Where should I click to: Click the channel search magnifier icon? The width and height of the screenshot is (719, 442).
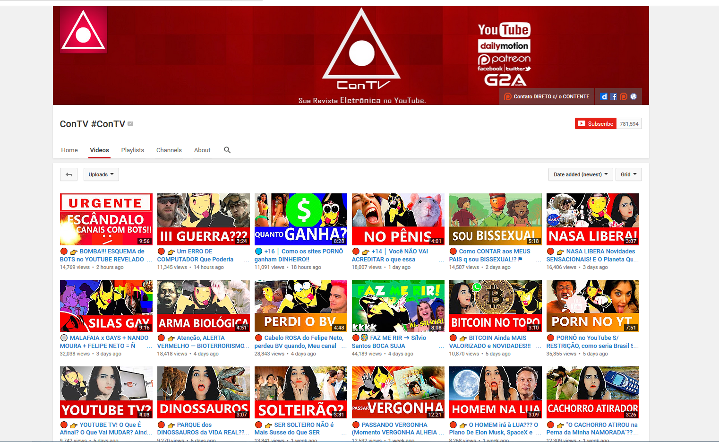(x=227, y=150)
